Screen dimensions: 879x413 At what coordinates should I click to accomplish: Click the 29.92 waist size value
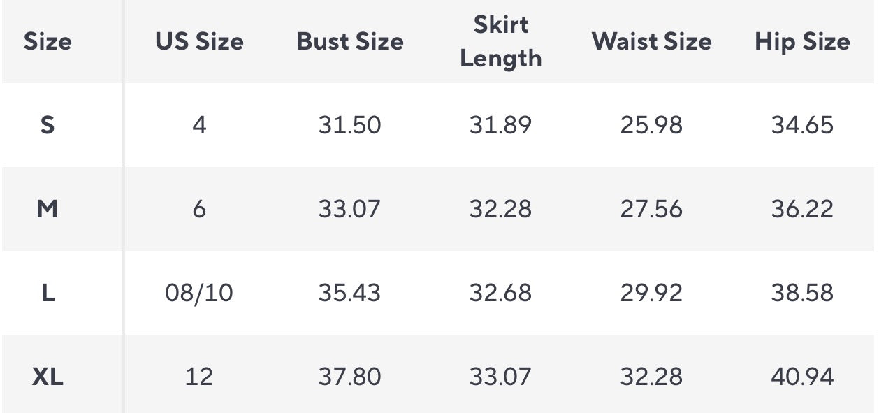[x=651, y=293]
